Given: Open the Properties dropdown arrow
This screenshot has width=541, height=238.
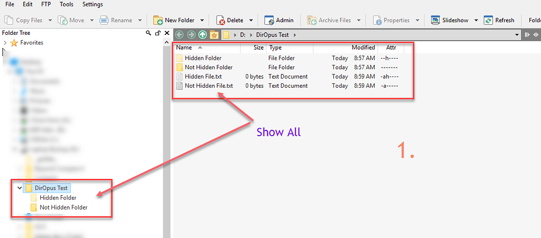Looking at the screenshot, I should pyautogui.click(x=418, y=20).
